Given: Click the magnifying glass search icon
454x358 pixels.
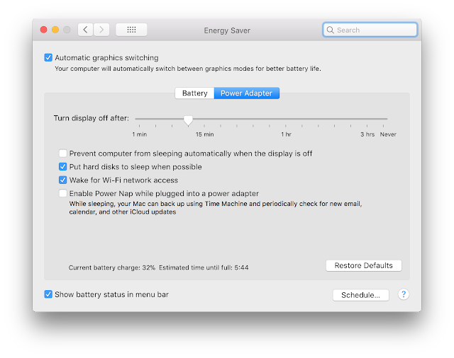Looking at the screenshot, I should 330,30.
